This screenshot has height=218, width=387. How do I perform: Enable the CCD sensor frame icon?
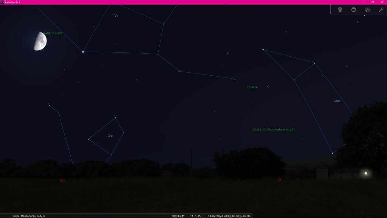354,10
